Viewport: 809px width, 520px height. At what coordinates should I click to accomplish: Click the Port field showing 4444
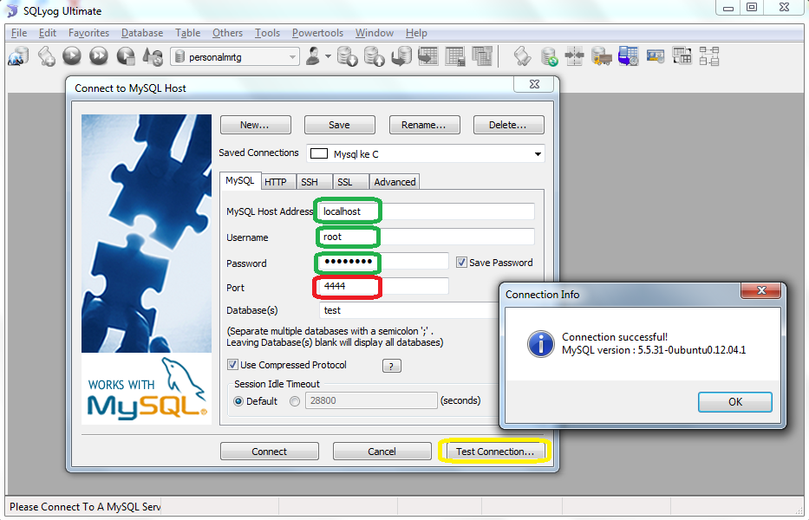384,286
